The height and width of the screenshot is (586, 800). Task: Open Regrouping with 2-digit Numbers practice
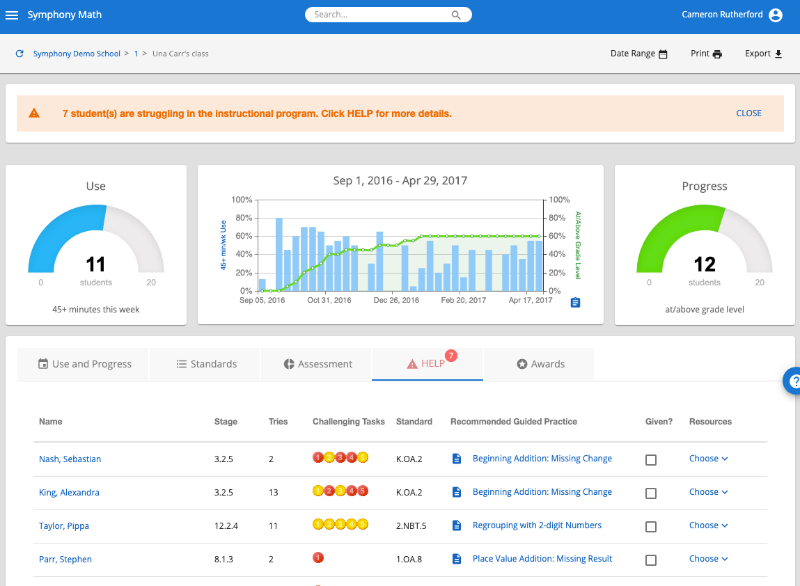[537, 525]
